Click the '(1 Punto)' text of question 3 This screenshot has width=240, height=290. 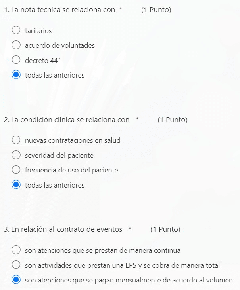click(165, 229)
